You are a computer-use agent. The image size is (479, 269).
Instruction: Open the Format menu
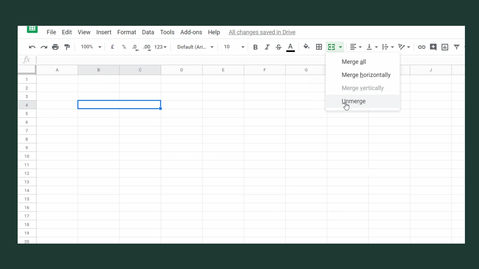(x=126, y=32)
